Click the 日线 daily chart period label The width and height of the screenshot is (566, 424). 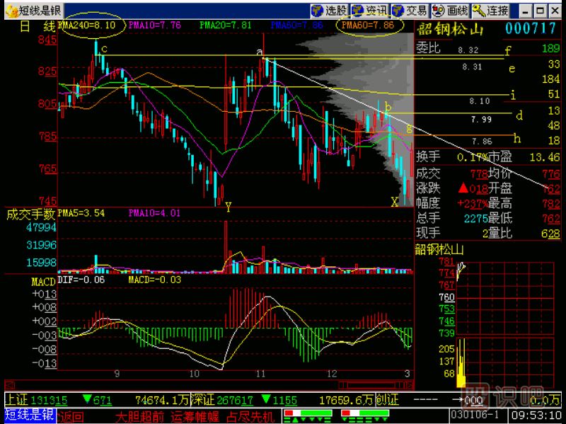(37, 25)
